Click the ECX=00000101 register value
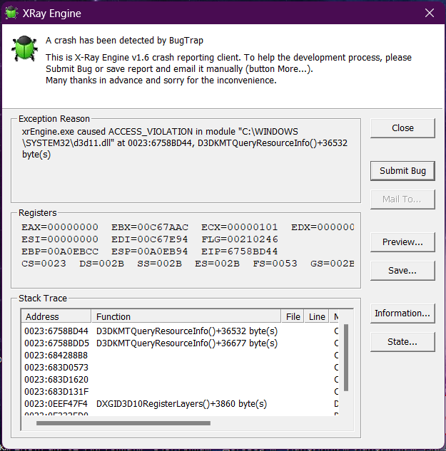 click(240, 227)
